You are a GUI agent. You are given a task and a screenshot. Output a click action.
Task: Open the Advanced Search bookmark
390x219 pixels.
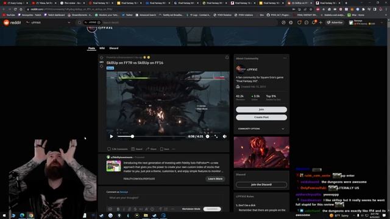pos(146,15)
